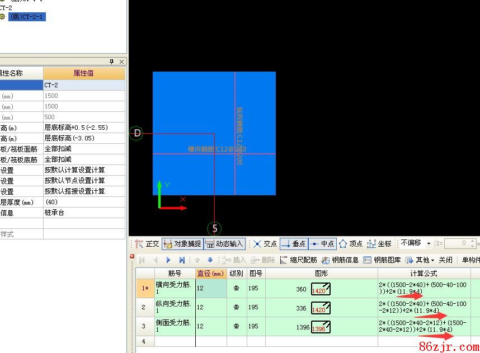Toggle 对象捕捉 object snap

pyautogui.click(x=182, y=244)
